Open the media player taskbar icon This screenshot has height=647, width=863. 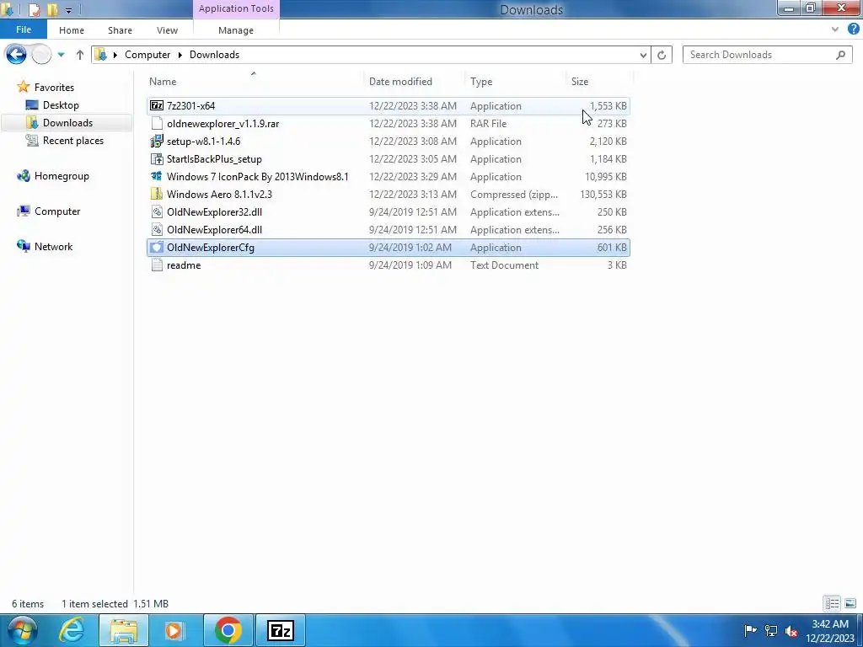point(174,630)
